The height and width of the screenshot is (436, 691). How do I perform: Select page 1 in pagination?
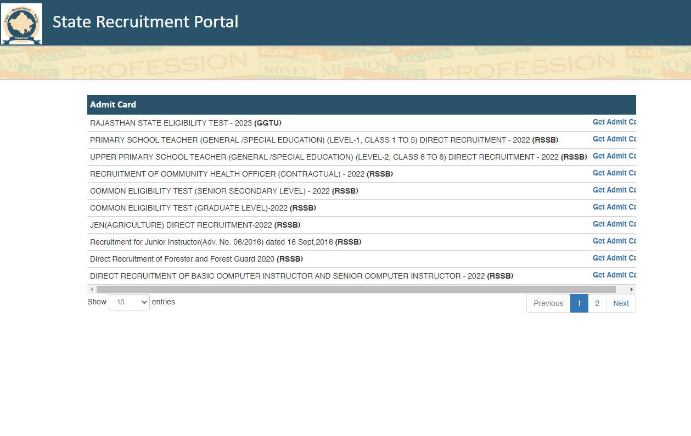[x=579, y=303]
